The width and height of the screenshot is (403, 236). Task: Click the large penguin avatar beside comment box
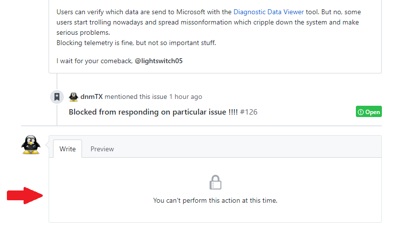tap(30, 145)
